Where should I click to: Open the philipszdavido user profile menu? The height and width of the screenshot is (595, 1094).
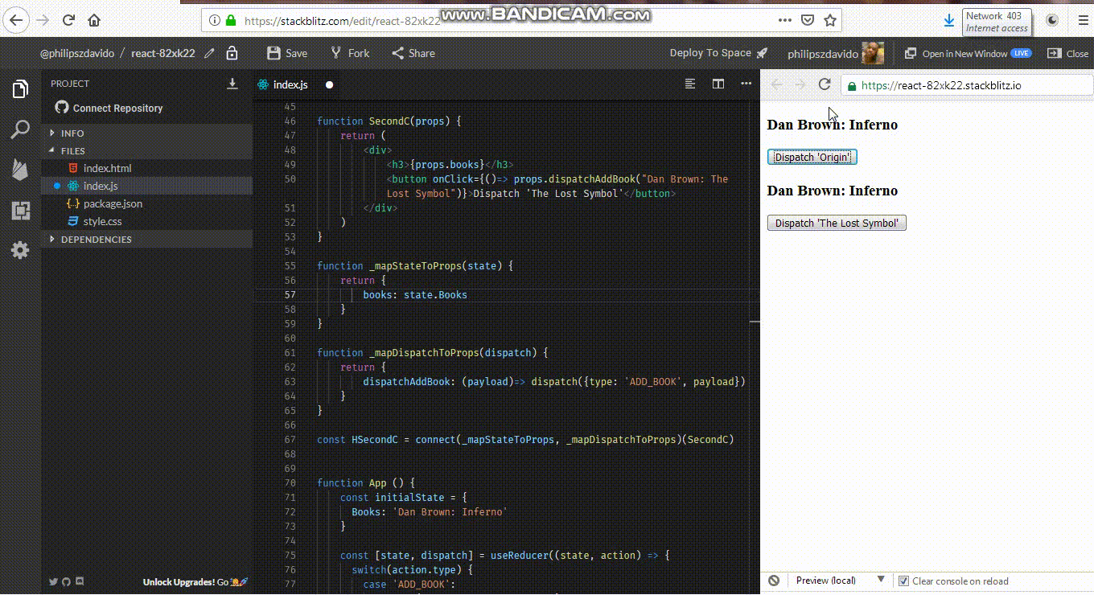tap(836, 53)
